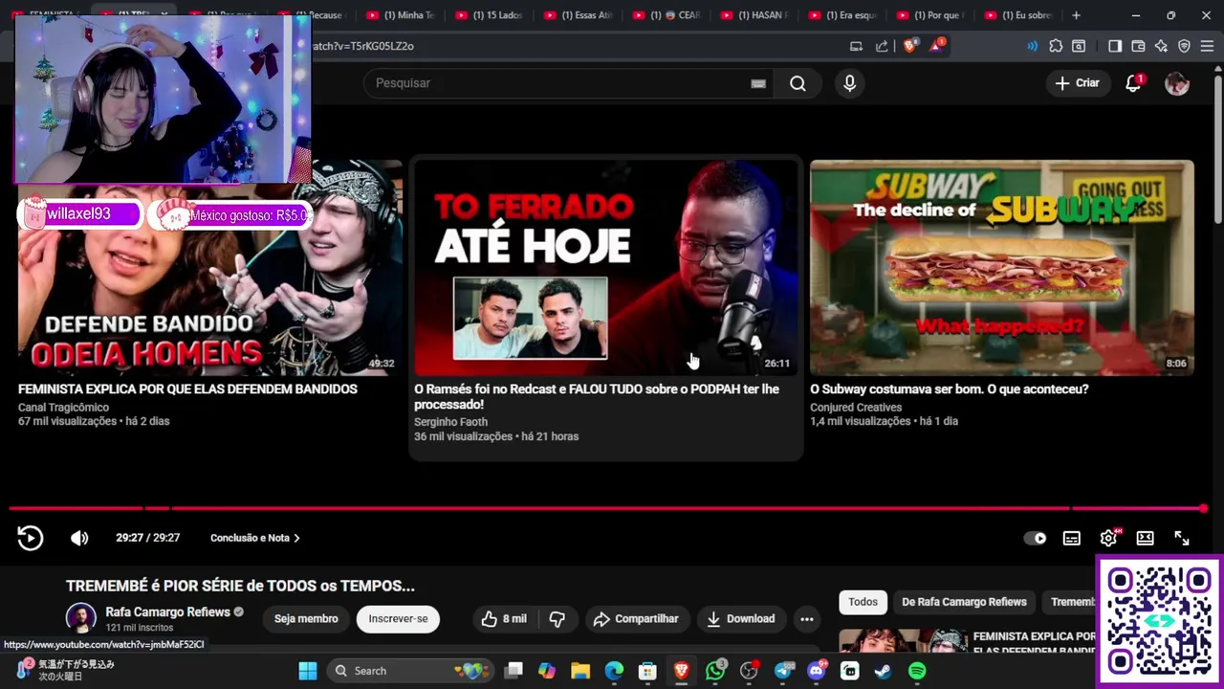Replay the video with the replay button
This screenshot has height=689, width=1224.
(x=31, y=538)
